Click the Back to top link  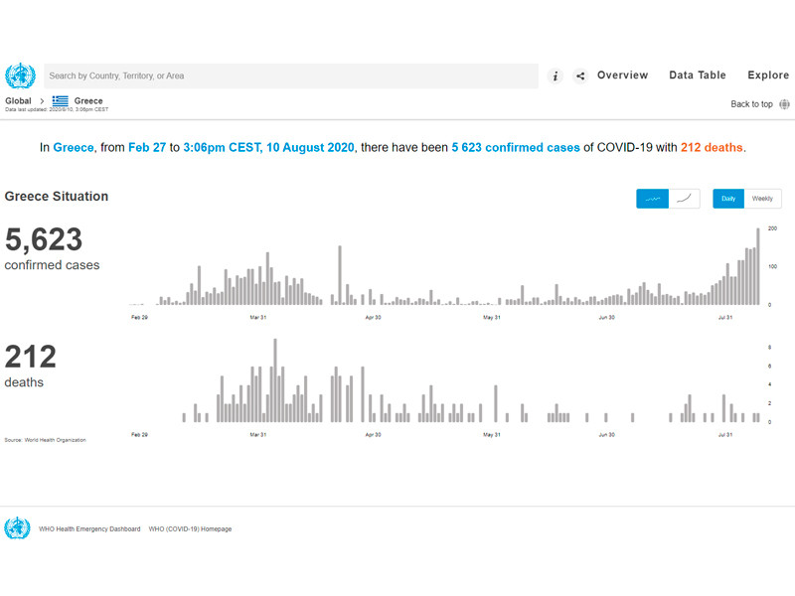click(x=751, y=104)
